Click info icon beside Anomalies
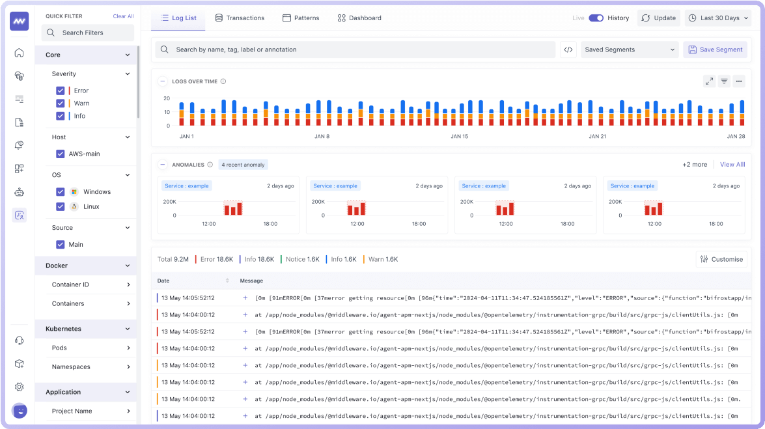Image resolution: width=765 pixels, height=429 pixels. tap(210, 165)
